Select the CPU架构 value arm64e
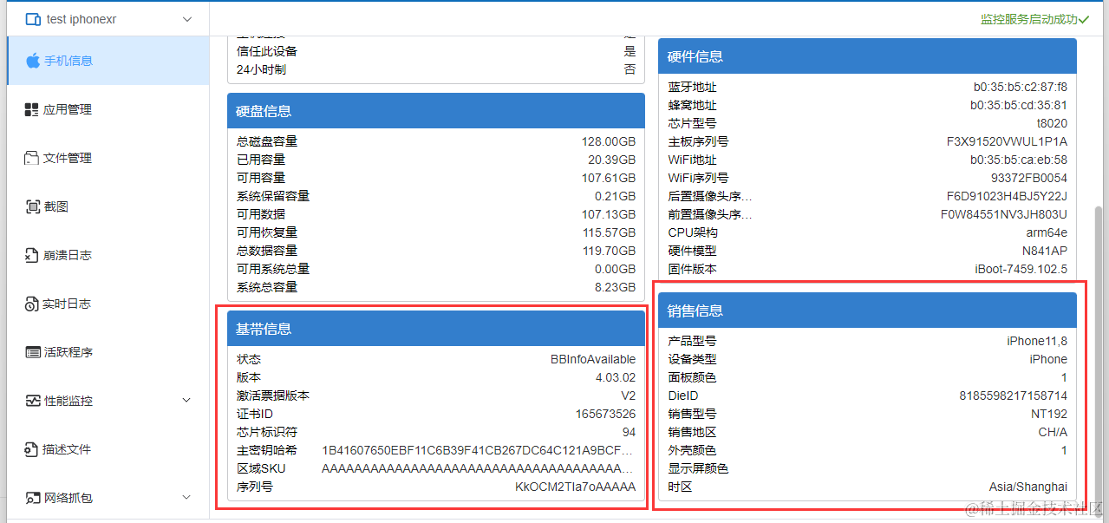Viewport: 1109px width, 523px height. click(1047, 232)
